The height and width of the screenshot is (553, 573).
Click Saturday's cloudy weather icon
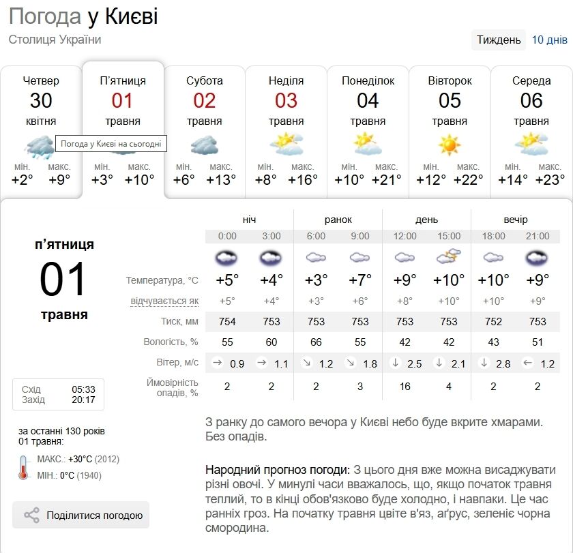point(205,145)
